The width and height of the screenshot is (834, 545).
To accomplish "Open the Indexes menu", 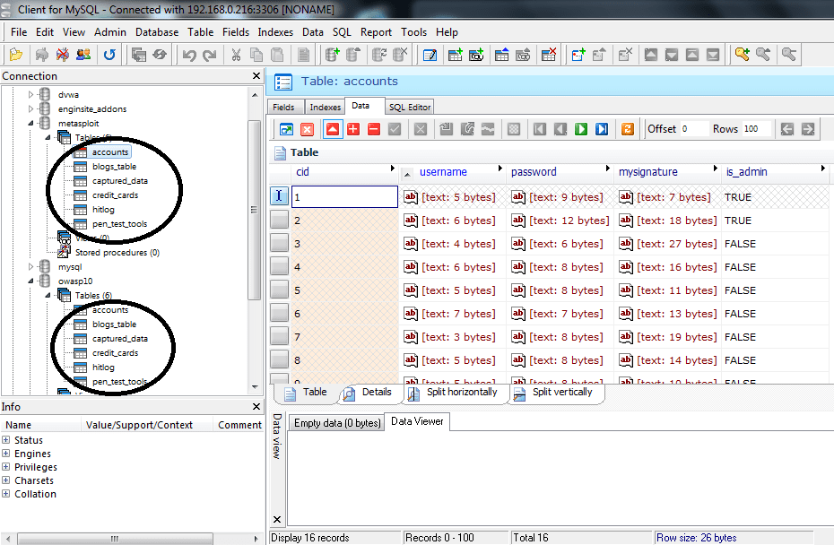I will tap(275, 31).
